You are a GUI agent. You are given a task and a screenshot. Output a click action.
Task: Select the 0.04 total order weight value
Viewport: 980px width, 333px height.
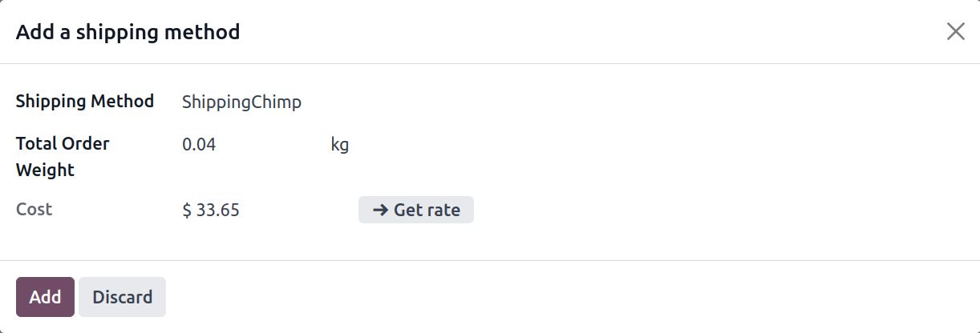199,145
